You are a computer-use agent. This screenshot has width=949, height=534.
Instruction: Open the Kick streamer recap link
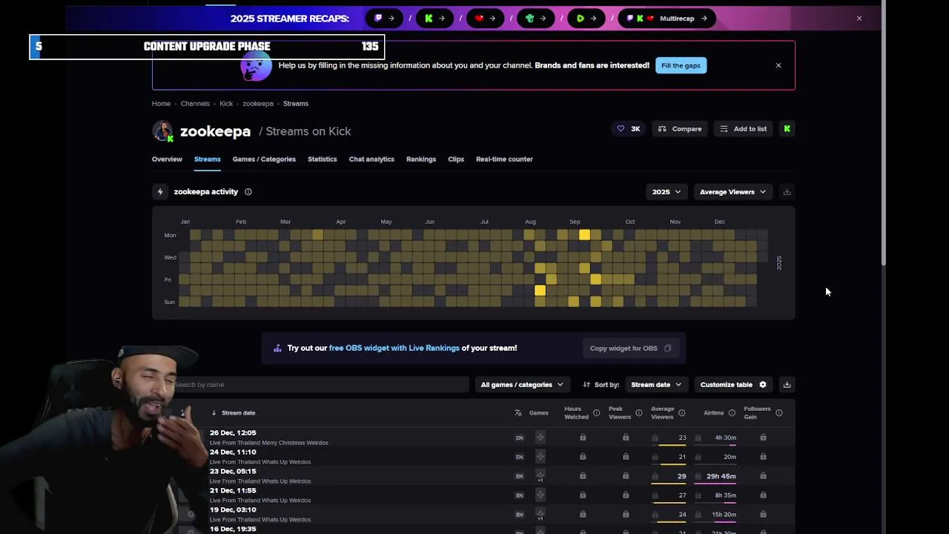tap(434, 19)
